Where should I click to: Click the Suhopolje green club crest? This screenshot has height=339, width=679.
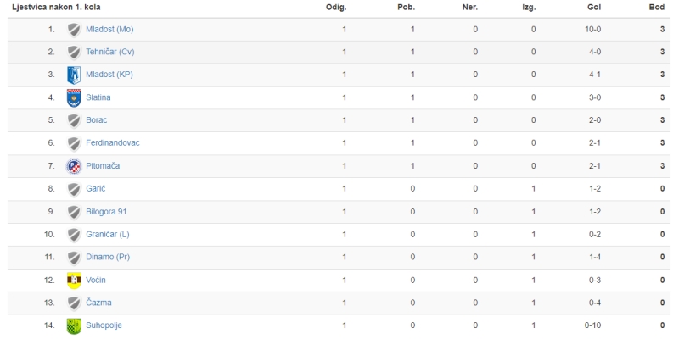74,325
